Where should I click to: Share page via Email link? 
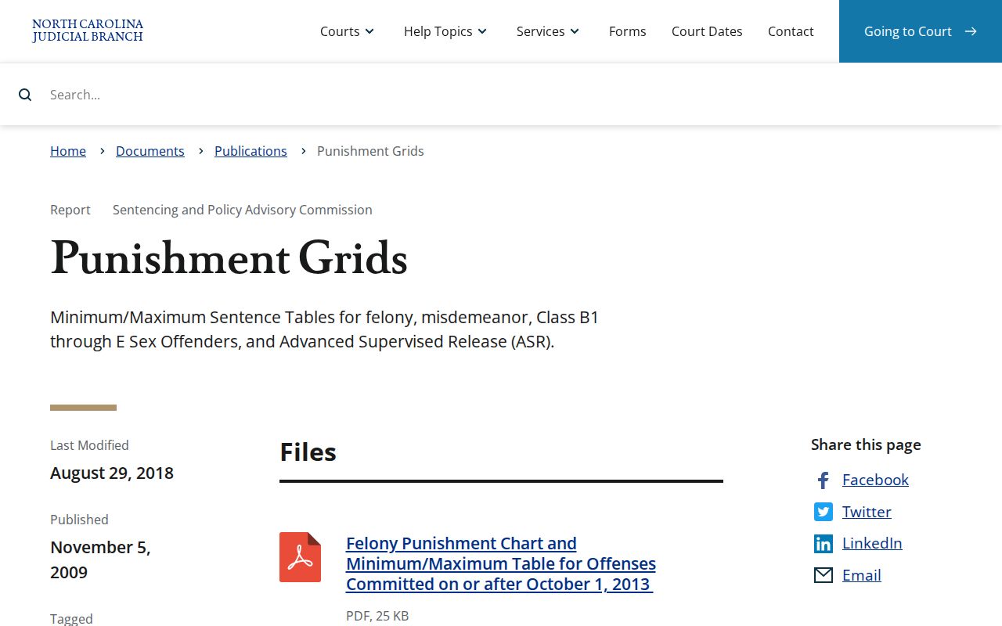point(862,575)
